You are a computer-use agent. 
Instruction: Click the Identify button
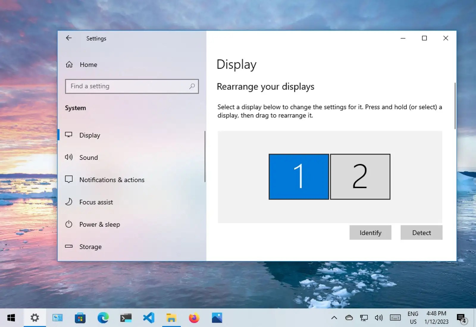click(x=370, y=232)
